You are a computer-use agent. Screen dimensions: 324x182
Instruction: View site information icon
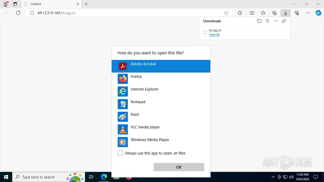(x=32, y=13)
